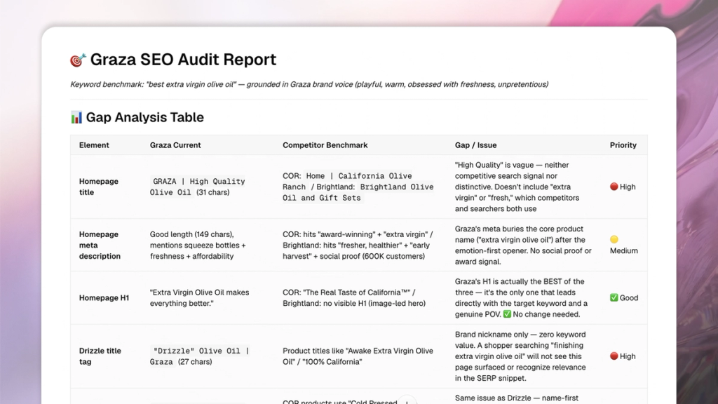The width and height of the screenshot is (718, 404).
Task: Click the red circle in the Homepage title row
Action: tap(614, 187)
